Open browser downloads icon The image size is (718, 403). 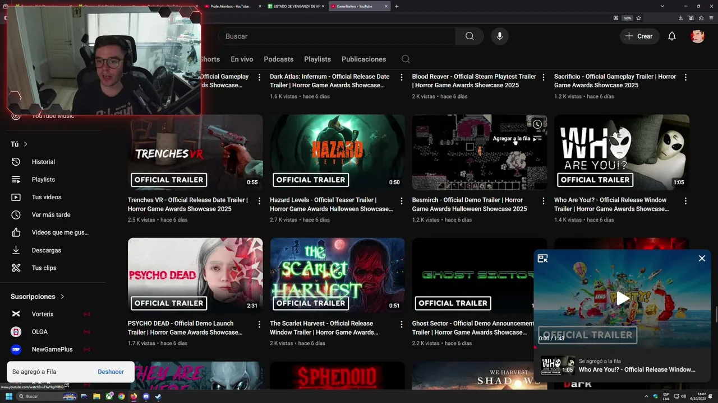[x=680, y=18]
